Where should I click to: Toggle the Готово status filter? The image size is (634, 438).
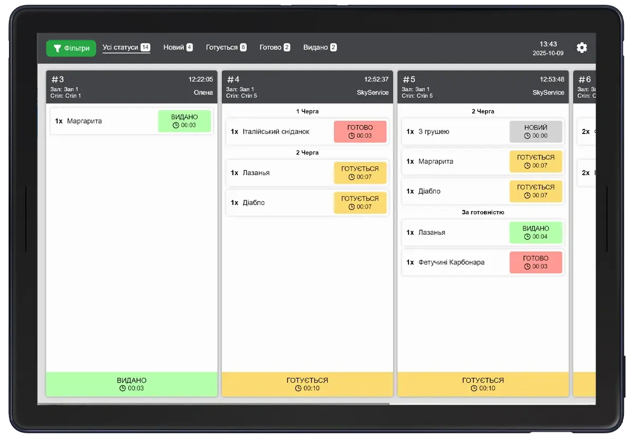point(274,47)
